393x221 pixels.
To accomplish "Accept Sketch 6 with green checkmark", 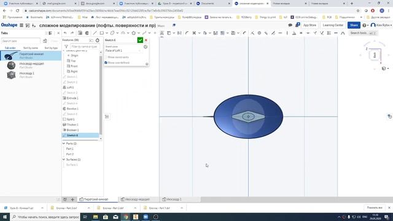I will tap(140, 40).
